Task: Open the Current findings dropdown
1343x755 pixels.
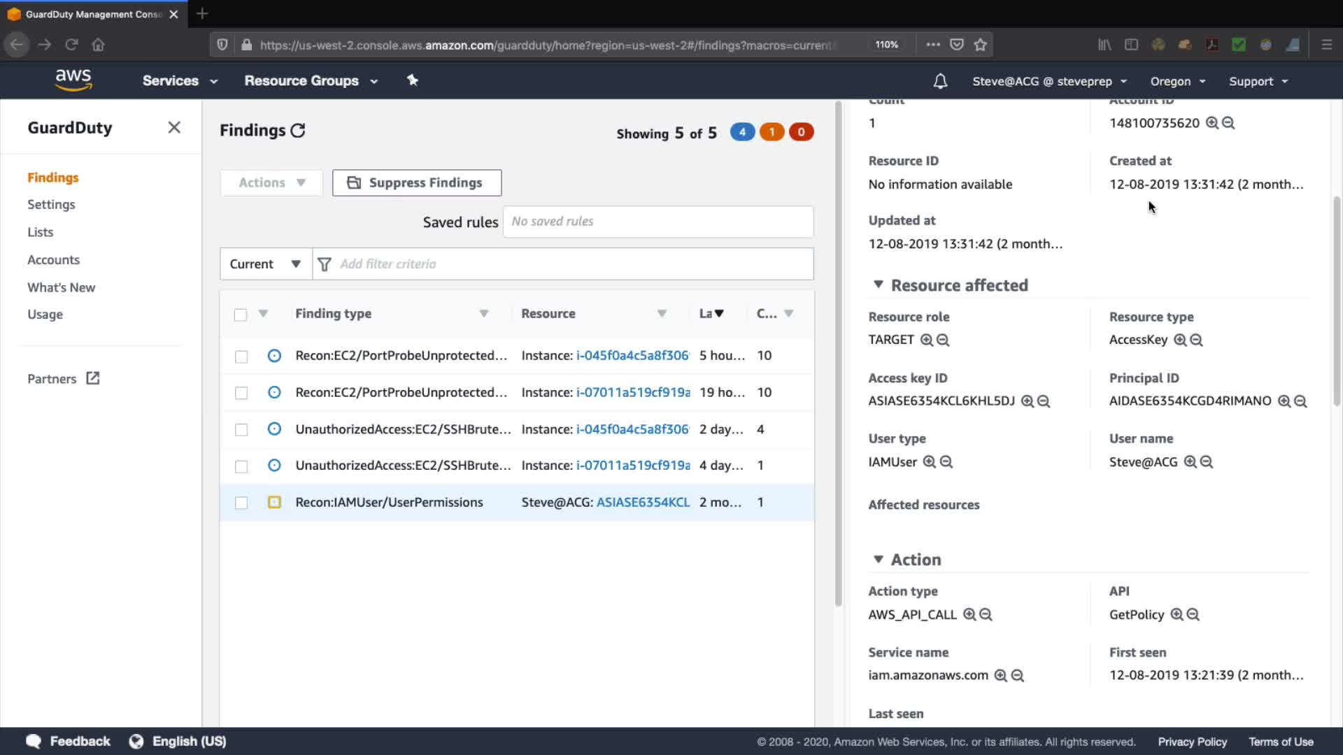Action: 265,264
